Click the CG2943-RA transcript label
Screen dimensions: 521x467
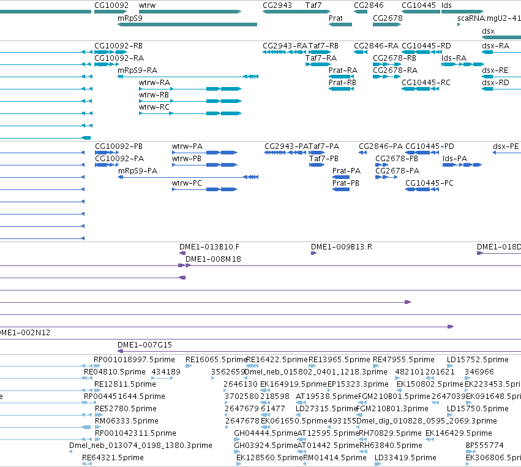pyautogui.click(x=285, y=45)
